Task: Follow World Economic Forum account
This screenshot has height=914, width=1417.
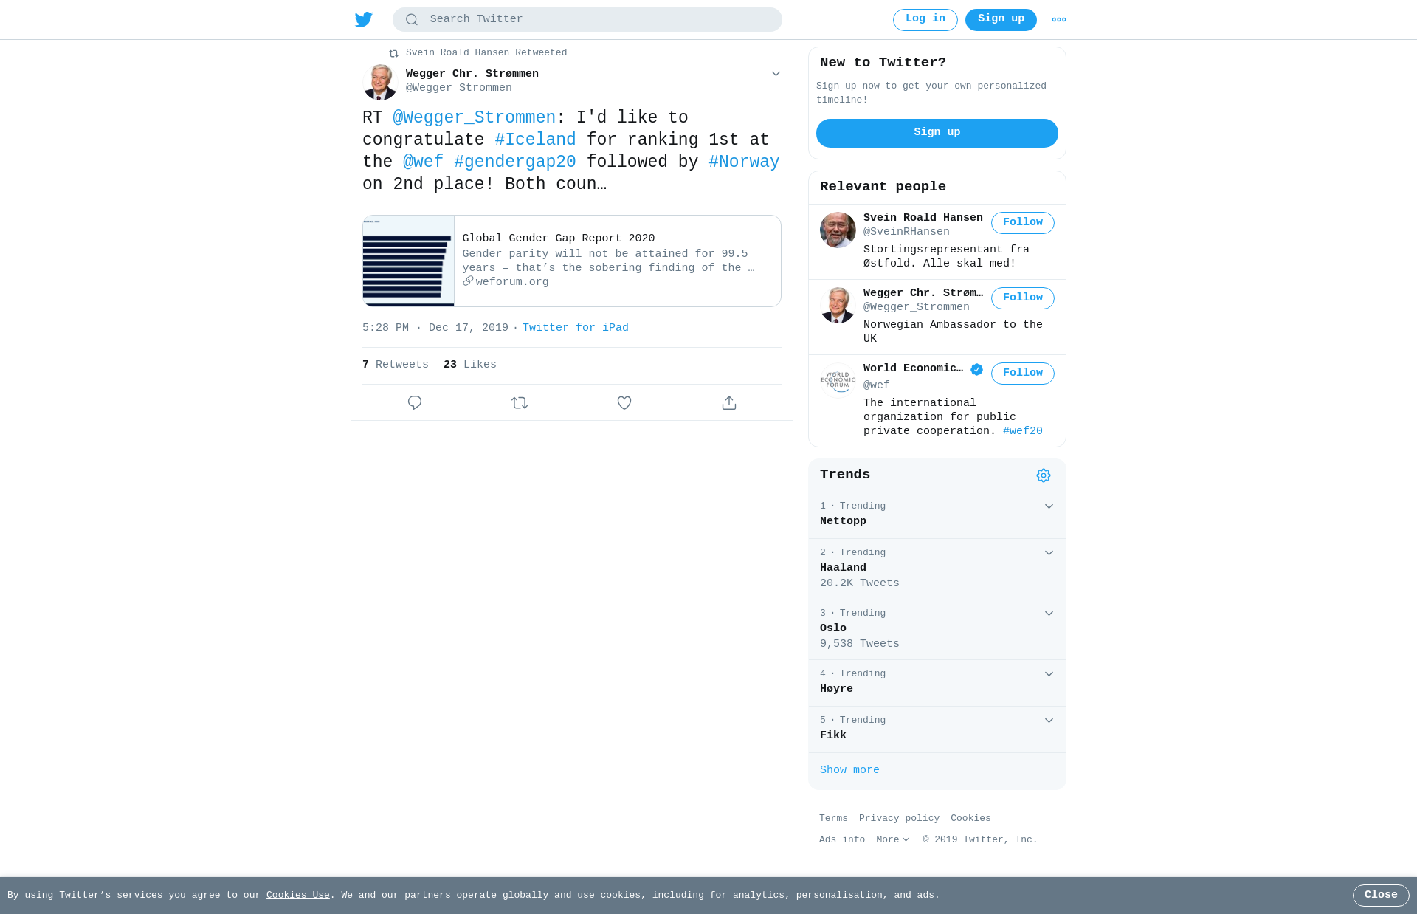Action: pyautogui.click(x=1023, y=374)
